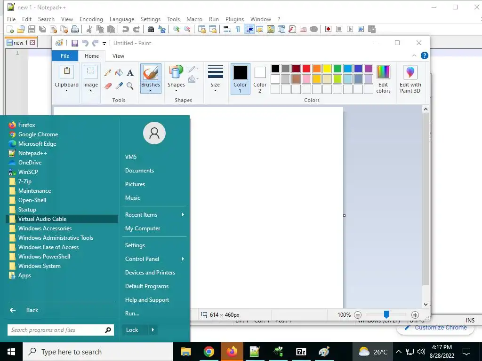Pick the yellow color swatch in Paint
The image size is (482, 361).
pyautogui.click(x=327, y=69)
